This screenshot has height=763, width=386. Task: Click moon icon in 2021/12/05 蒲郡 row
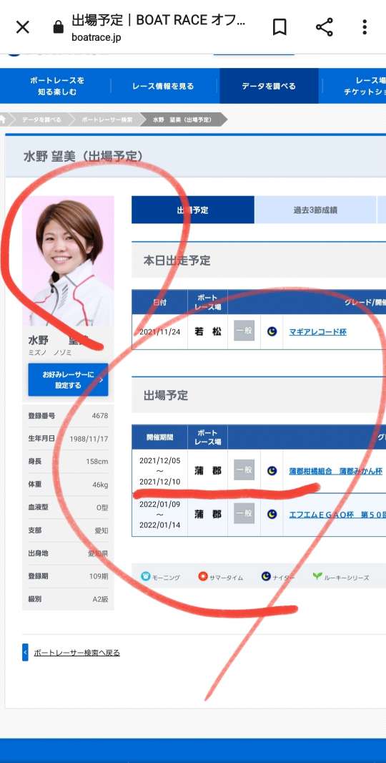[272, 470]
